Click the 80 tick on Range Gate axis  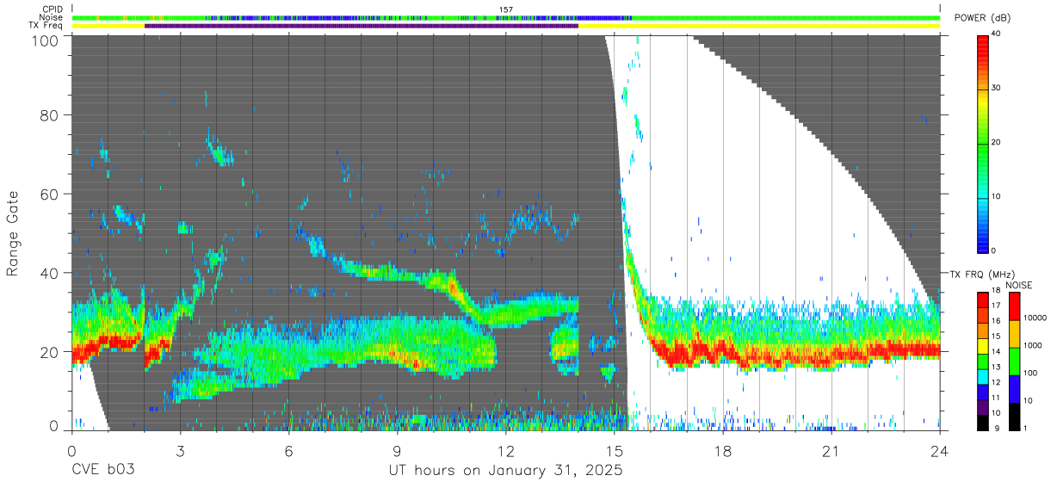click(x=49, y=114)
